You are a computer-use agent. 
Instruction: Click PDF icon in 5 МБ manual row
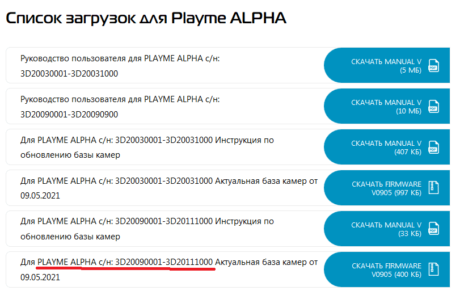pos(433,65)
